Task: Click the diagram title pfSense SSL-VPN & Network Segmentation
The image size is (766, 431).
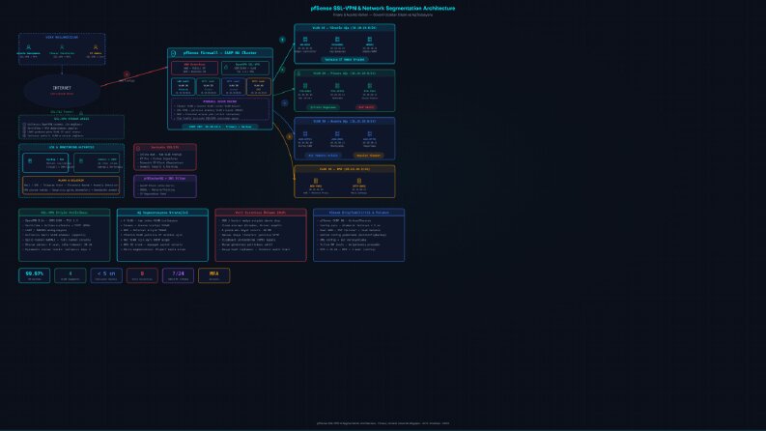Action: (383, 9)
